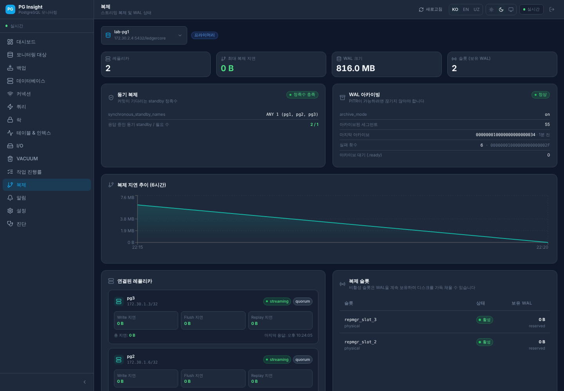The width and height of the screenshot is (564, 391).
Task: Click the 새로고침 refresh button
Action: click(x=430, y=9)
